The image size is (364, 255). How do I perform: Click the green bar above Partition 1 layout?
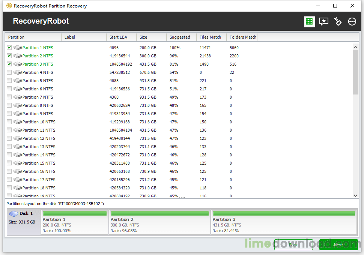(75, 213)
